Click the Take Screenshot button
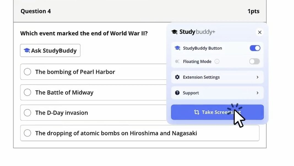 [x=217, y=112]
